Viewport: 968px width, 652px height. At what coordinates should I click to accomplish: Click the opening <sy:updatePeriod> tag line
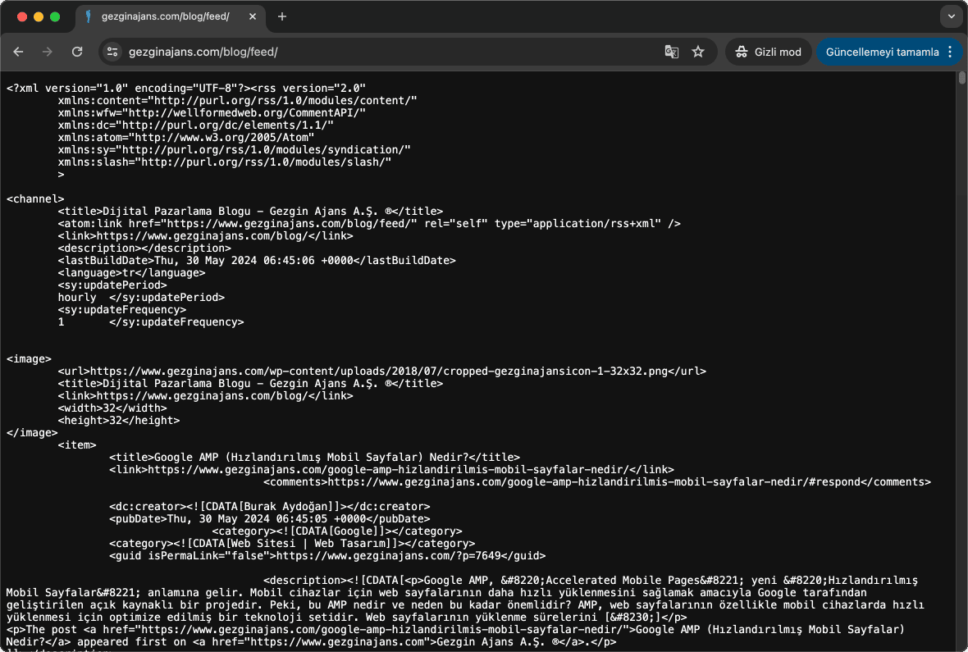[112, 285]
